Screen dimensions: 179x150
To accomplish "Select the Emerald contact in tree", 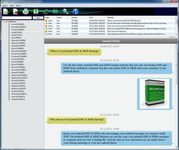I will pos(19,27).
